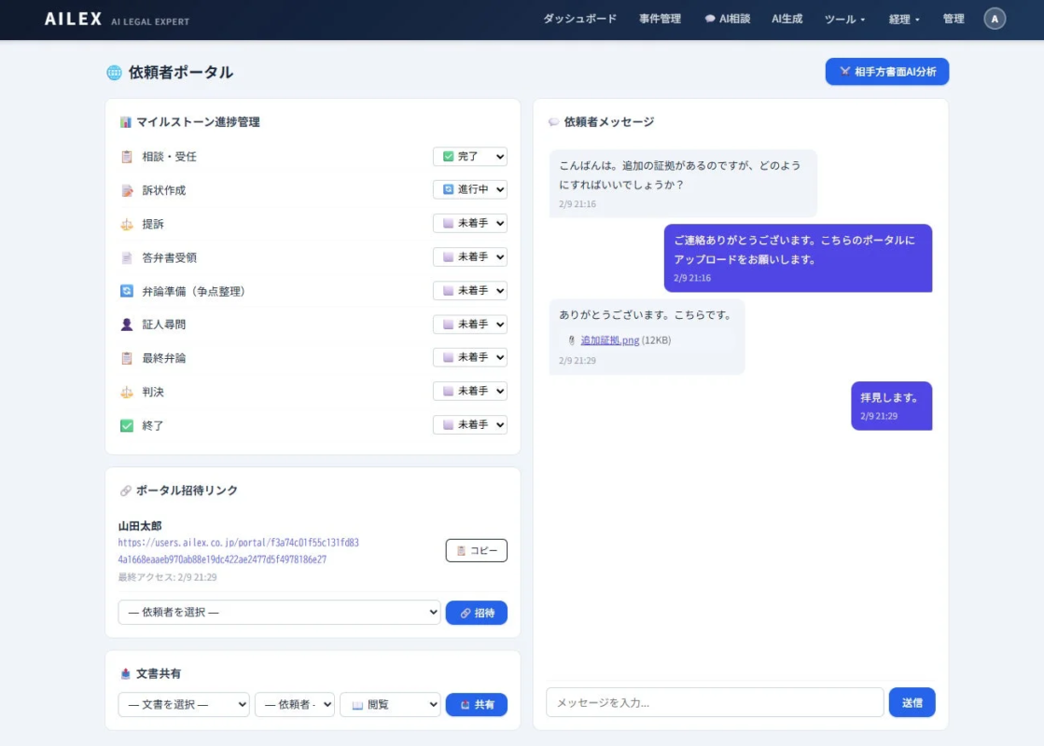Click the chat bubble icon on 依頼者メッセージ header
This screenshot has height=746, width=1044.
point(553,121)
